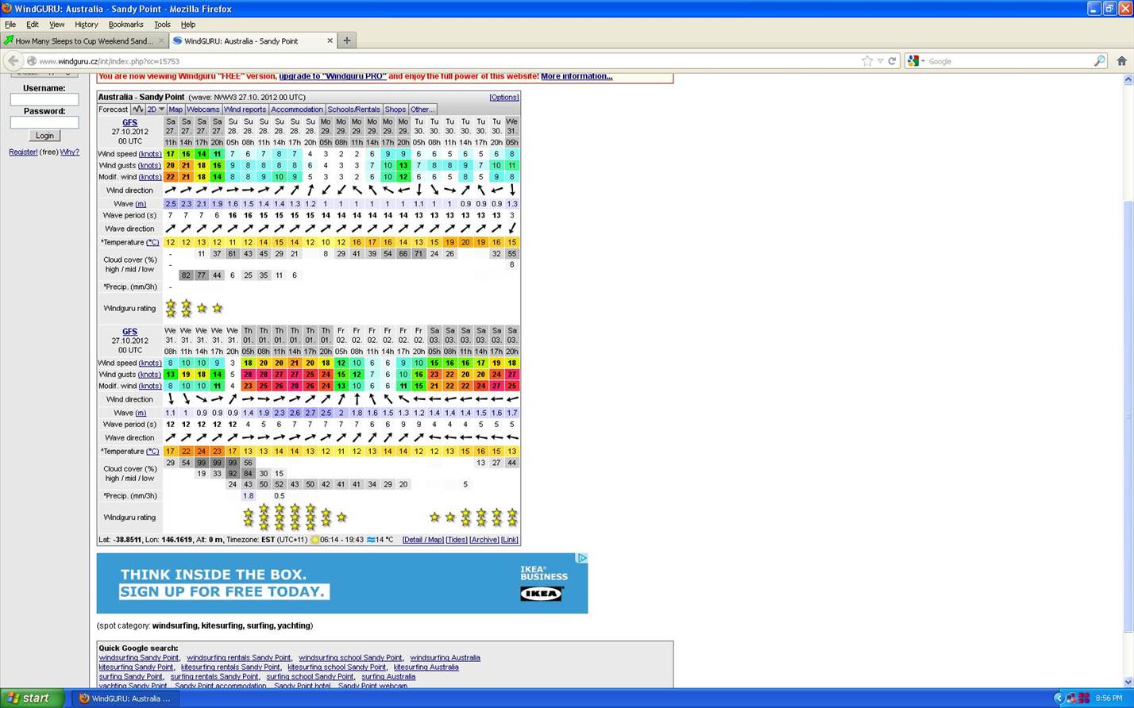Viewport: 1134px width, 708px height.
Task: Switch to the How Many Sleeps browser tab
Action: click(83, 40)
